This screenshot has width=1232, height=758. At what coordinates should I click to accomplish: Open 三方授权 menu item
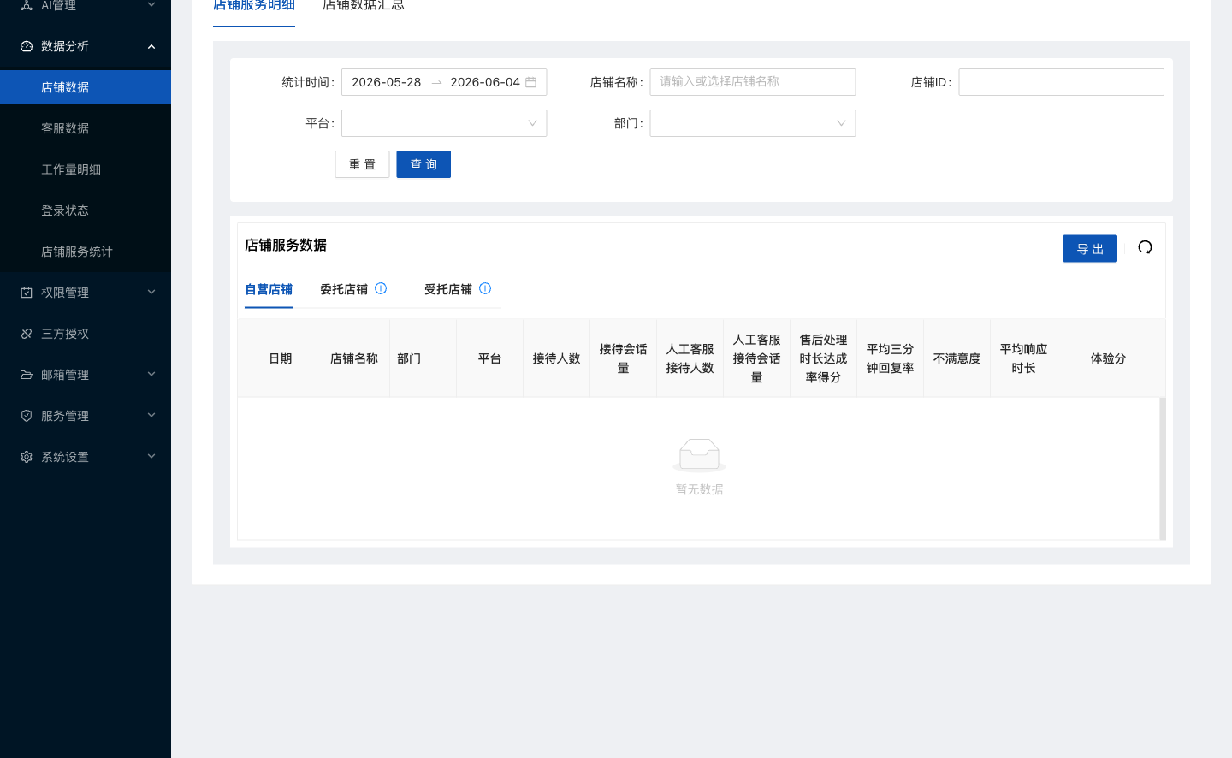tap(86, 334)
